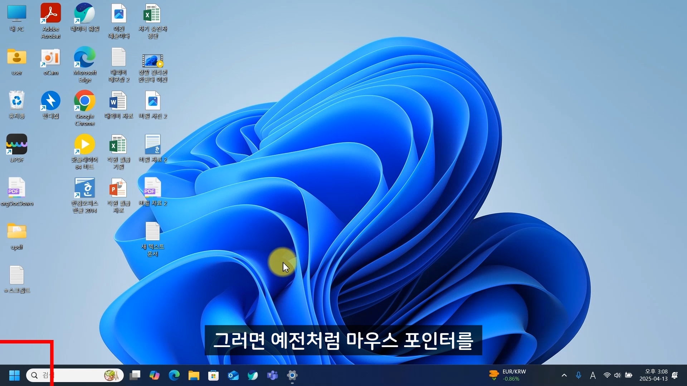Screen dimensions: 687x386
Task: Open the Adobe Acrobat desktop shortcut
Action: (50, 14)
